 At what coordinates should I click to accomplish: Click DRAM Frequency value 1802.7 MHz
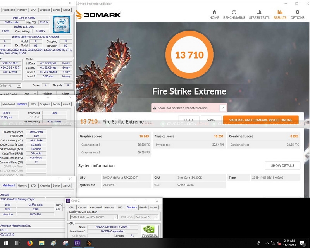click(x=36, y=132)
